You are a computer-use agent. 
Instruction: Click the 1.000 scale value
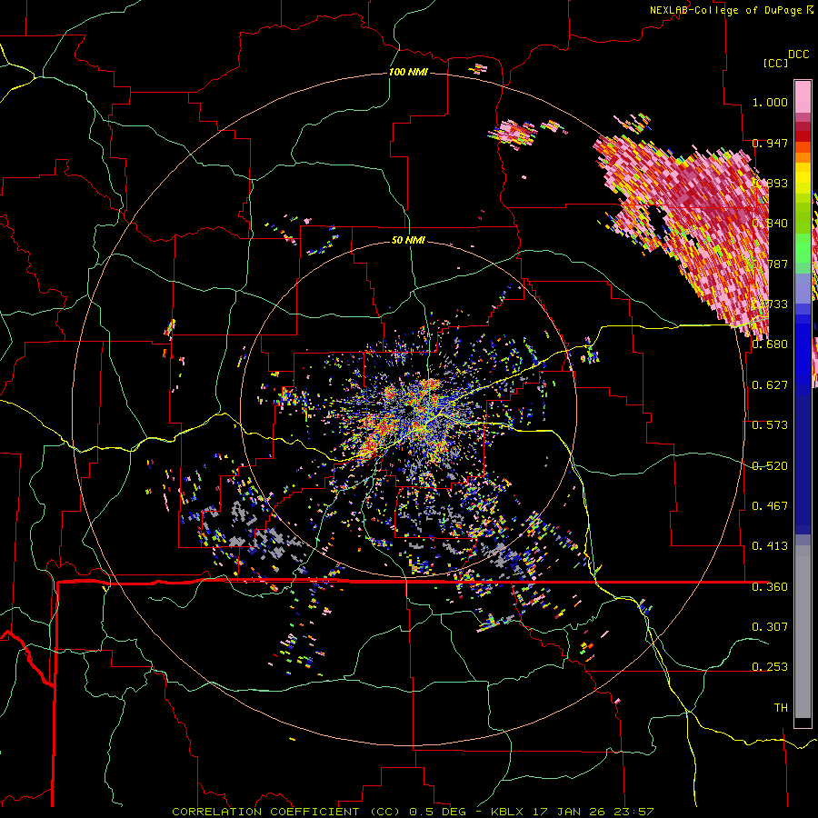point(770,102)
